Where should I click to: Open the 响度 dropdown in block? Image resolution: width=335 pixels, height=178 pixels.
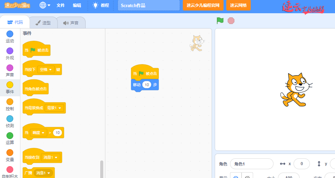(x=38, y=133)
